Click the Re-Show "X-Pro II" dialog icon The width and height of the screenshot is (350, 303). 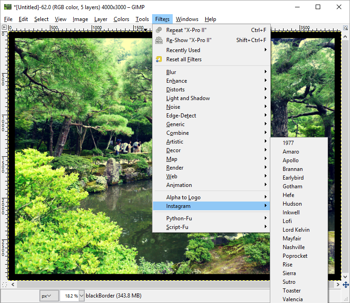[x=159, y=40]
